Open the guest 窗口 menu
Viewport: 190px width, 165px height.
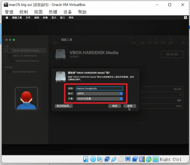(62, 18)
